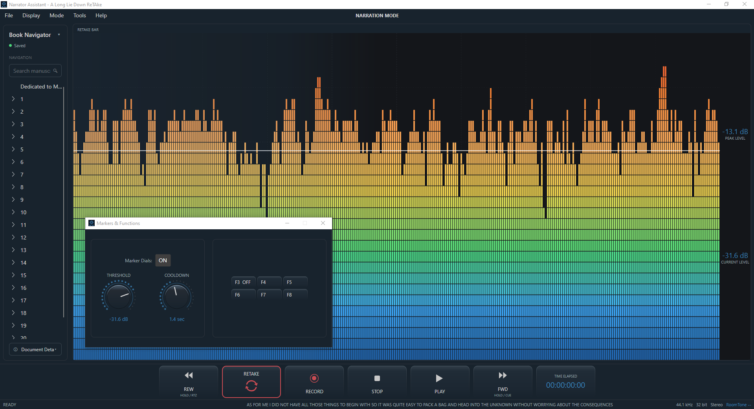The width and height of the screenshot is (754, 409).
Task: Click the 44.1 kHz sample rate in status bar
Action: (x=684, y=405)
